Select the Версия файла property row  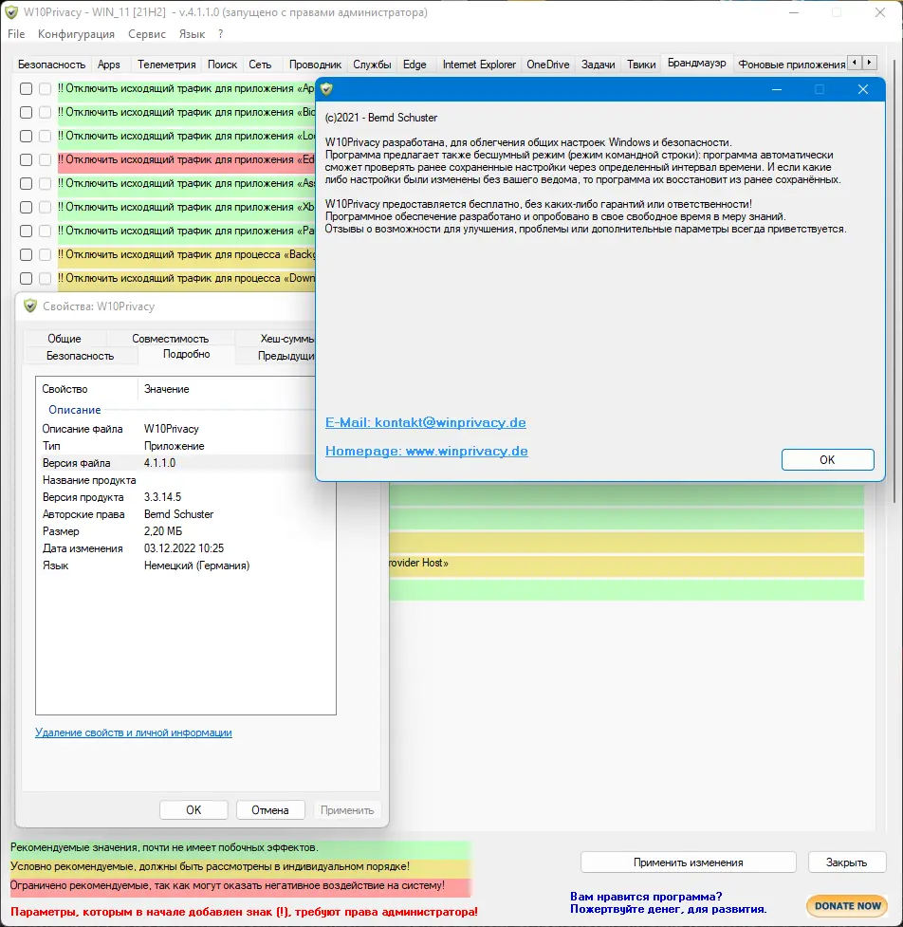[x=177, y=463]
